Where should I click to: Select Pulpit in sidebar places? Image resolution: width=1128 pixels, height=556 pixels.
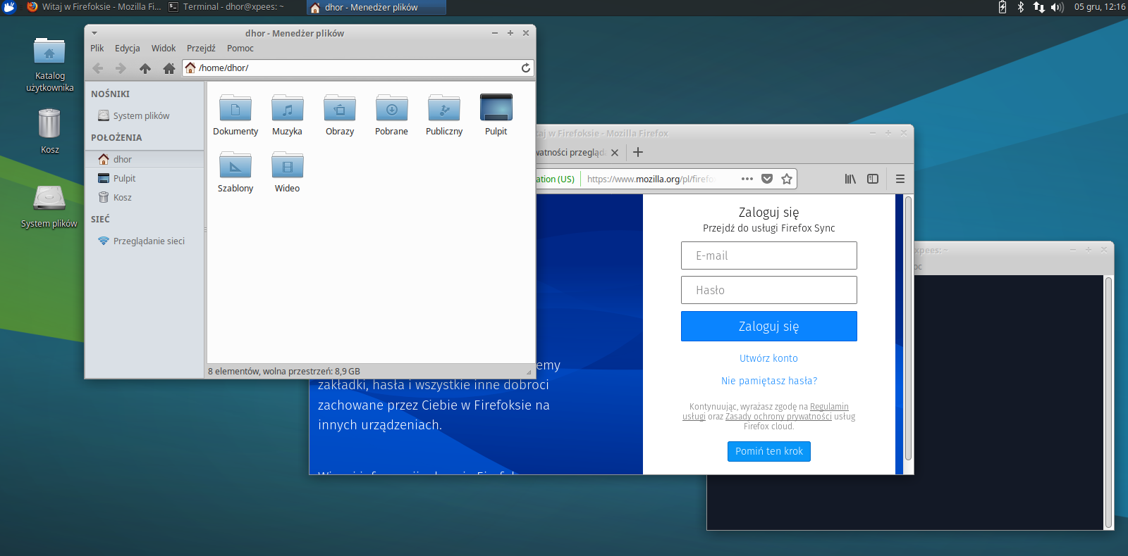point(145,178)
